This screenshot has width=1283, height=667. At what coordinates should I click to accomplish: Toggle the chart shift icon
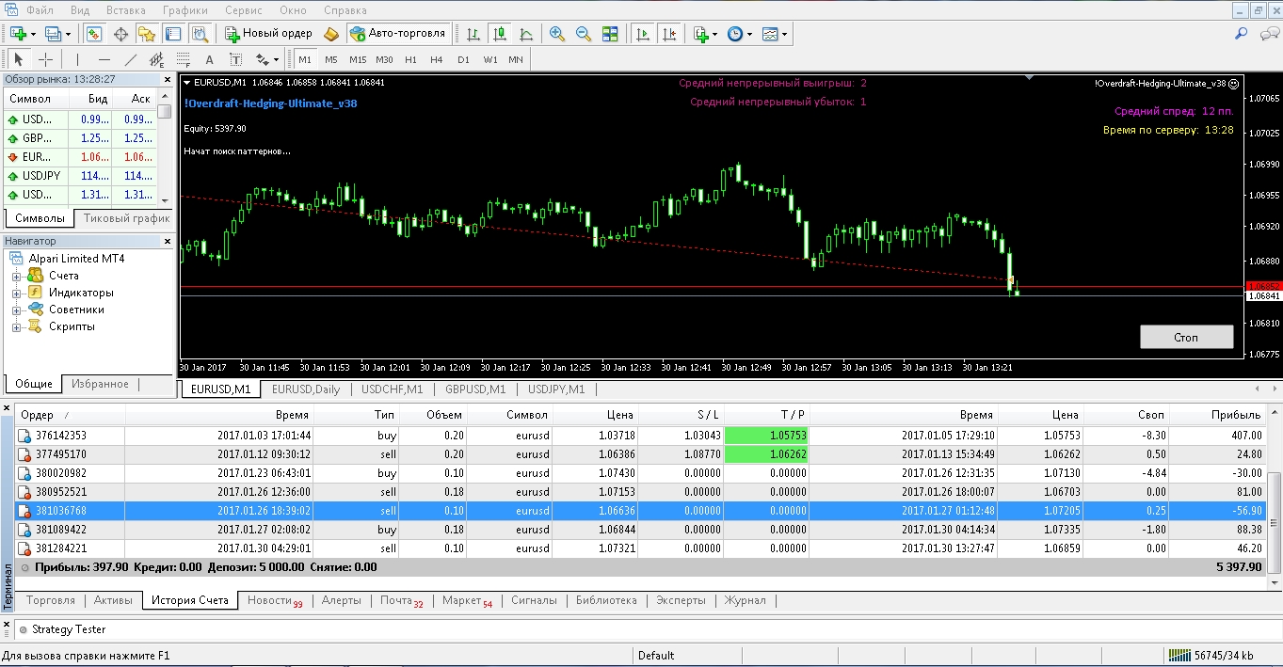tap(669, 34)
